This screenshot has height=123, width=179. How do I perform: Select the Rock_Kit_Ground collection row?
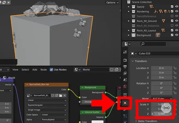147,21
